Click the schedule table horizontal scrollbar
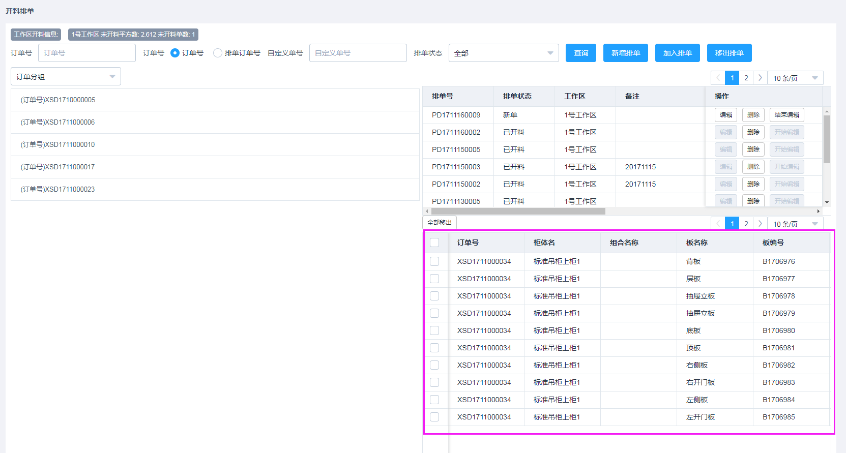Viewport: 846px width, 453px height. tap(518, 211)
